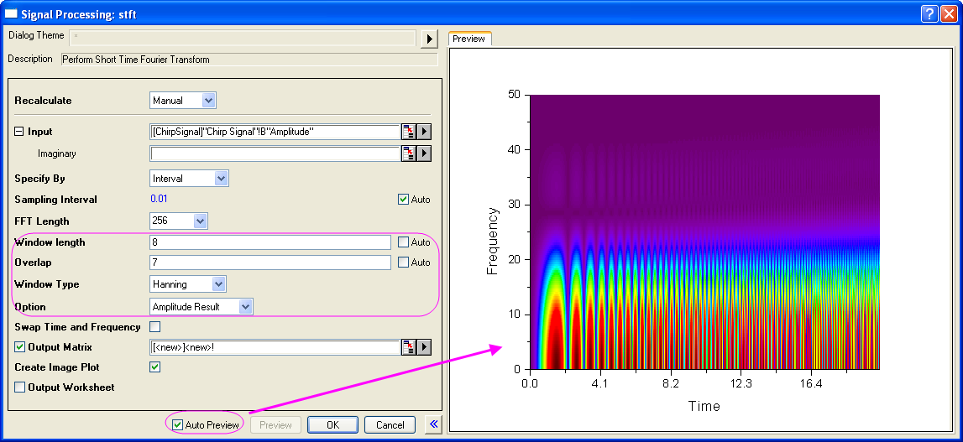
Task: Click the Help question mark button
Action: pyautogui.click(x=929, y=13)
